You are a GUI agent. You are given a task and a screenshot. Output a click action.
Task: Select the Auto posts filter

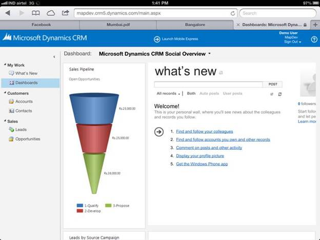[x=209, y=93]
